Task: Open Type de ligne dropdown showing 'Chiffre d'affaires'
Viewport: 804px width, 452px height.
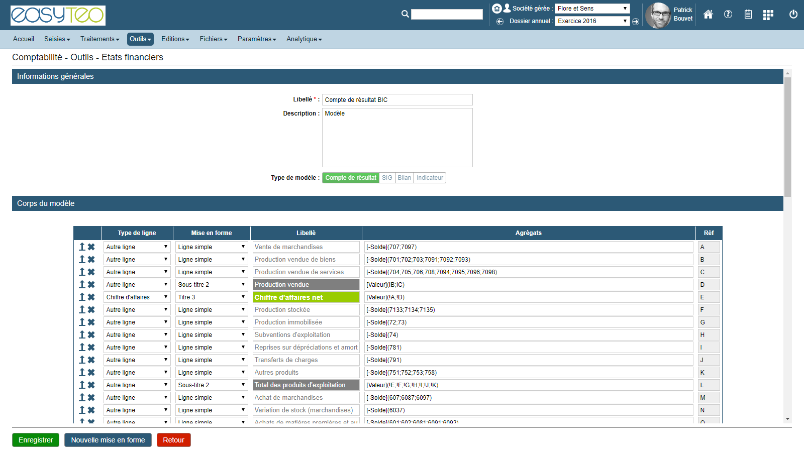Action: pyautogui.click(x=137, y=297)
